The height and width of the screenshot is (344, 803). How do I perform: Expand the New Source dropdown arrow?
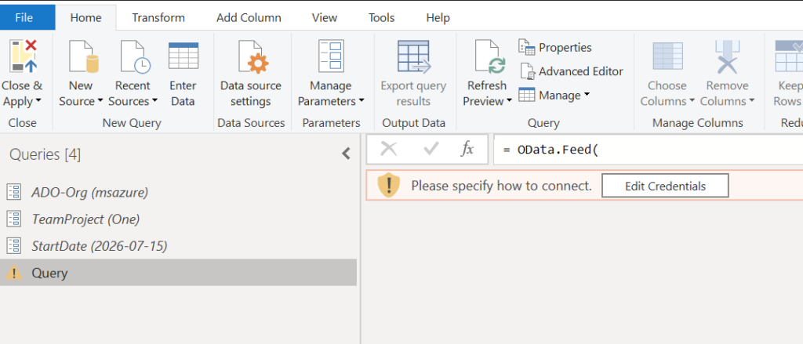pos(100,101)
